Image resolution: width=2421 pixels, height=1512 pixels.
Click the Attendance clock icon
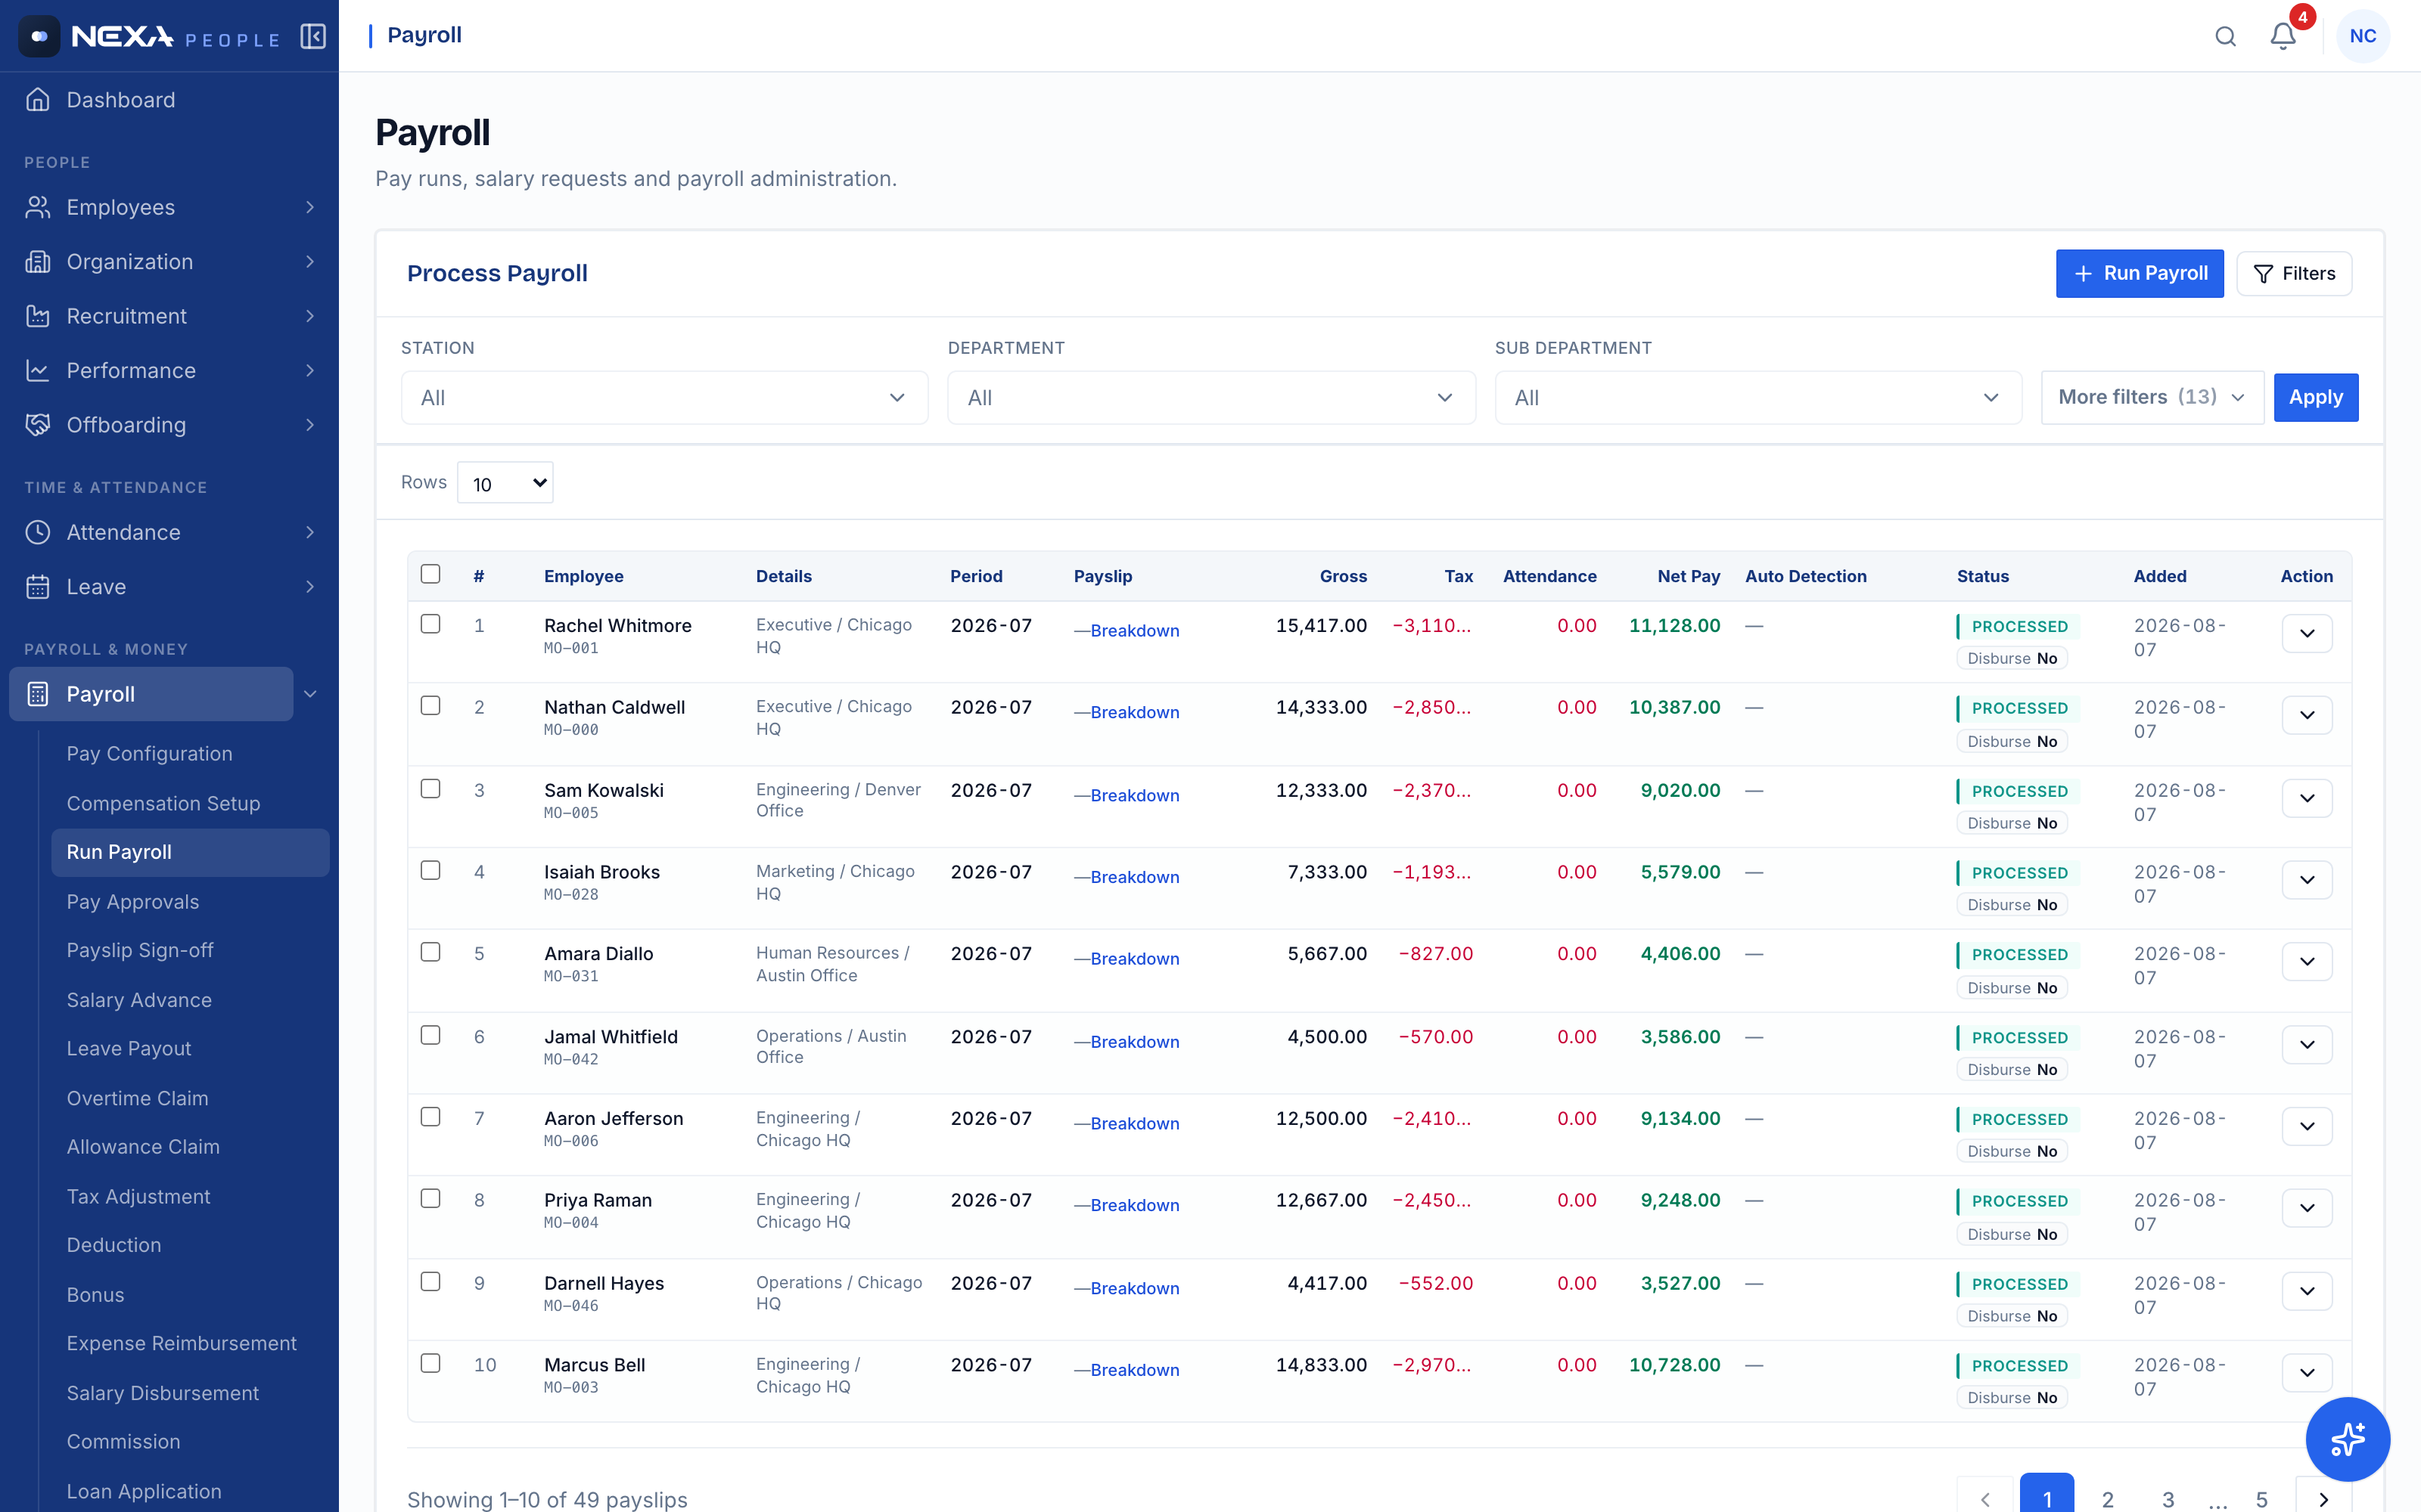[x=38, y=532]
